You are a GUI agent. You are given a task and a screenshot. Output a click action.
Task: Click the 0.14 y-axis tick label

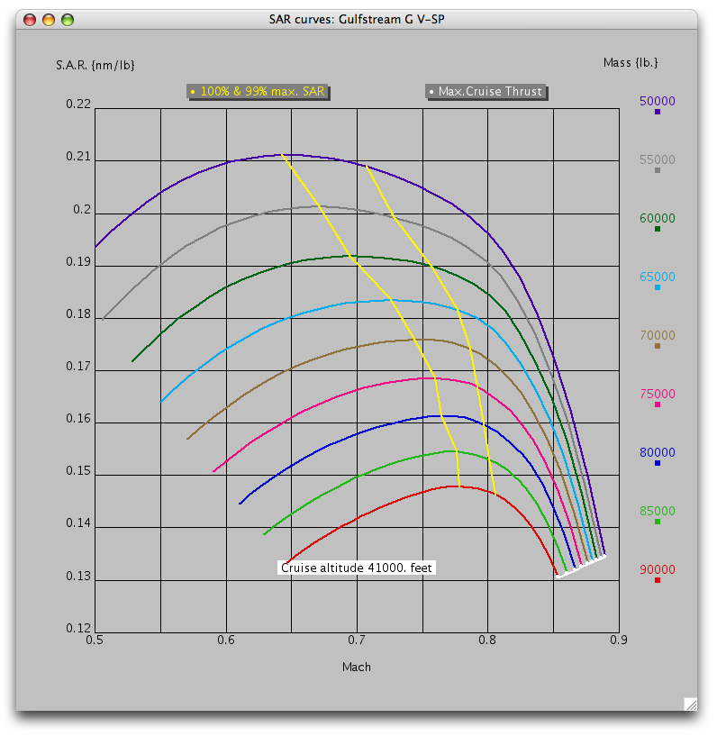78,523
